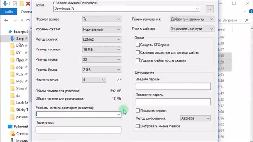Enable Шифровать имена файлов checkbox
The width and height of the screenshot is (253, 142).
[x=138, y=126]
